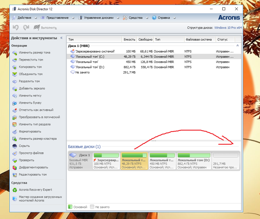Expand the dropdown arrow next to Представление
The width and height of the screenshot is (260, 219).
coord(73,18)
